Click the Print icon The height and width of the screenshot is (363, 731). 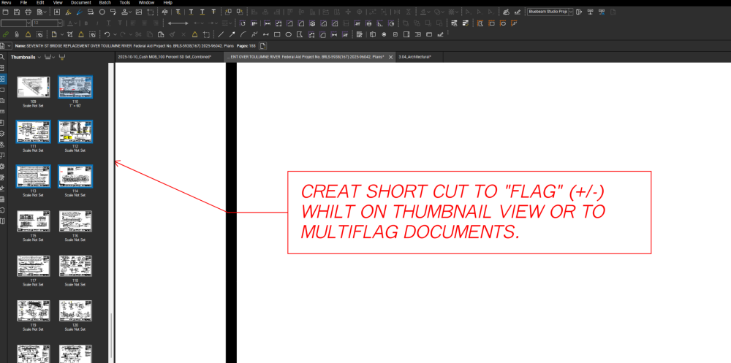coord(28,12)
